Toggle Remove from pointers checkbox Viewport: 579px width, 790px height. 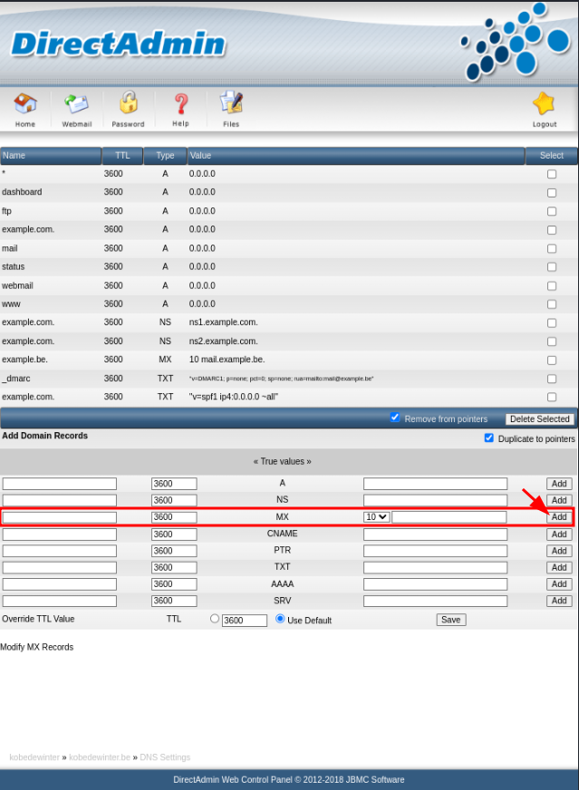click(x=395, y=418)
